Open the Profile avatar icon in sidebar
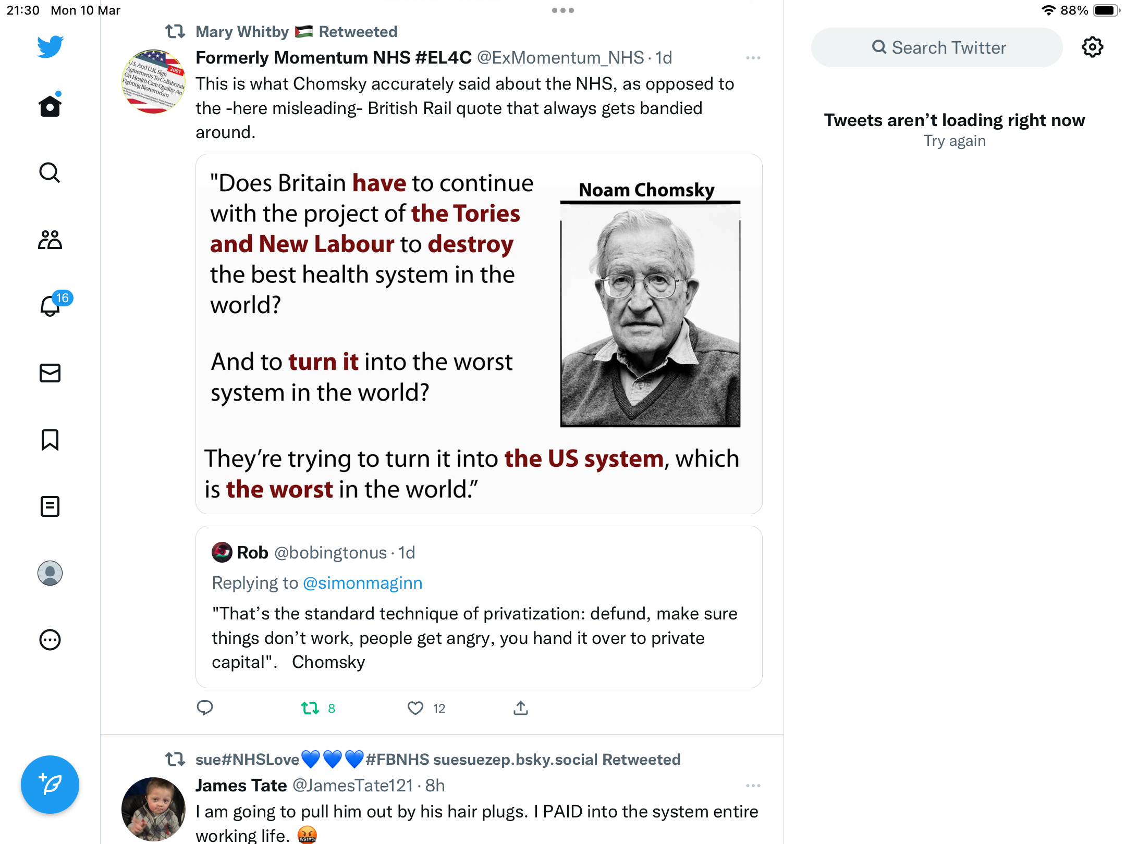This screenshot has width=1126, height=844. click(50, 573)
